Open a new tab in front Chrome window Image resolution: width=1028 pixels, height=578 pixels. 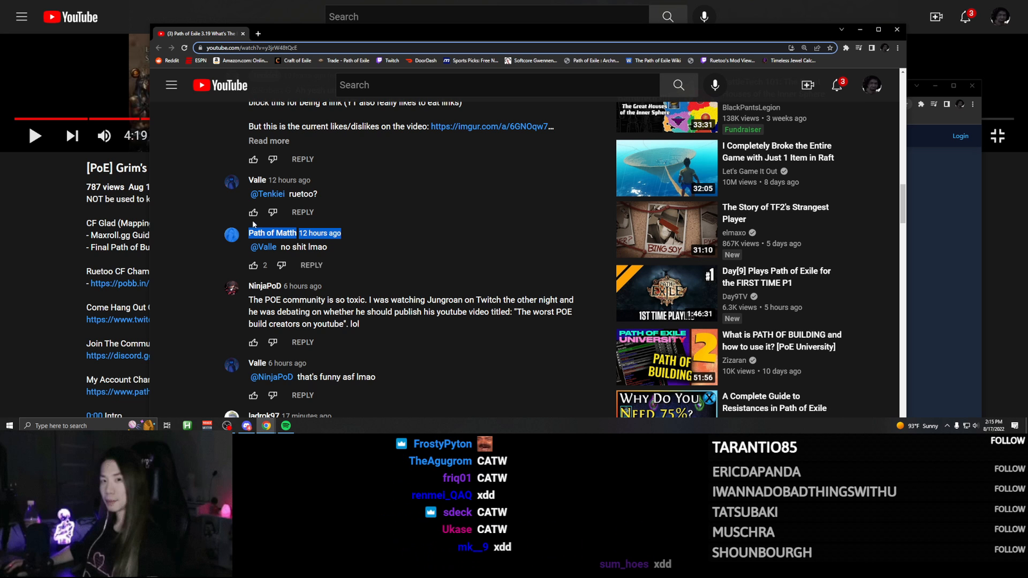(258, 33)
